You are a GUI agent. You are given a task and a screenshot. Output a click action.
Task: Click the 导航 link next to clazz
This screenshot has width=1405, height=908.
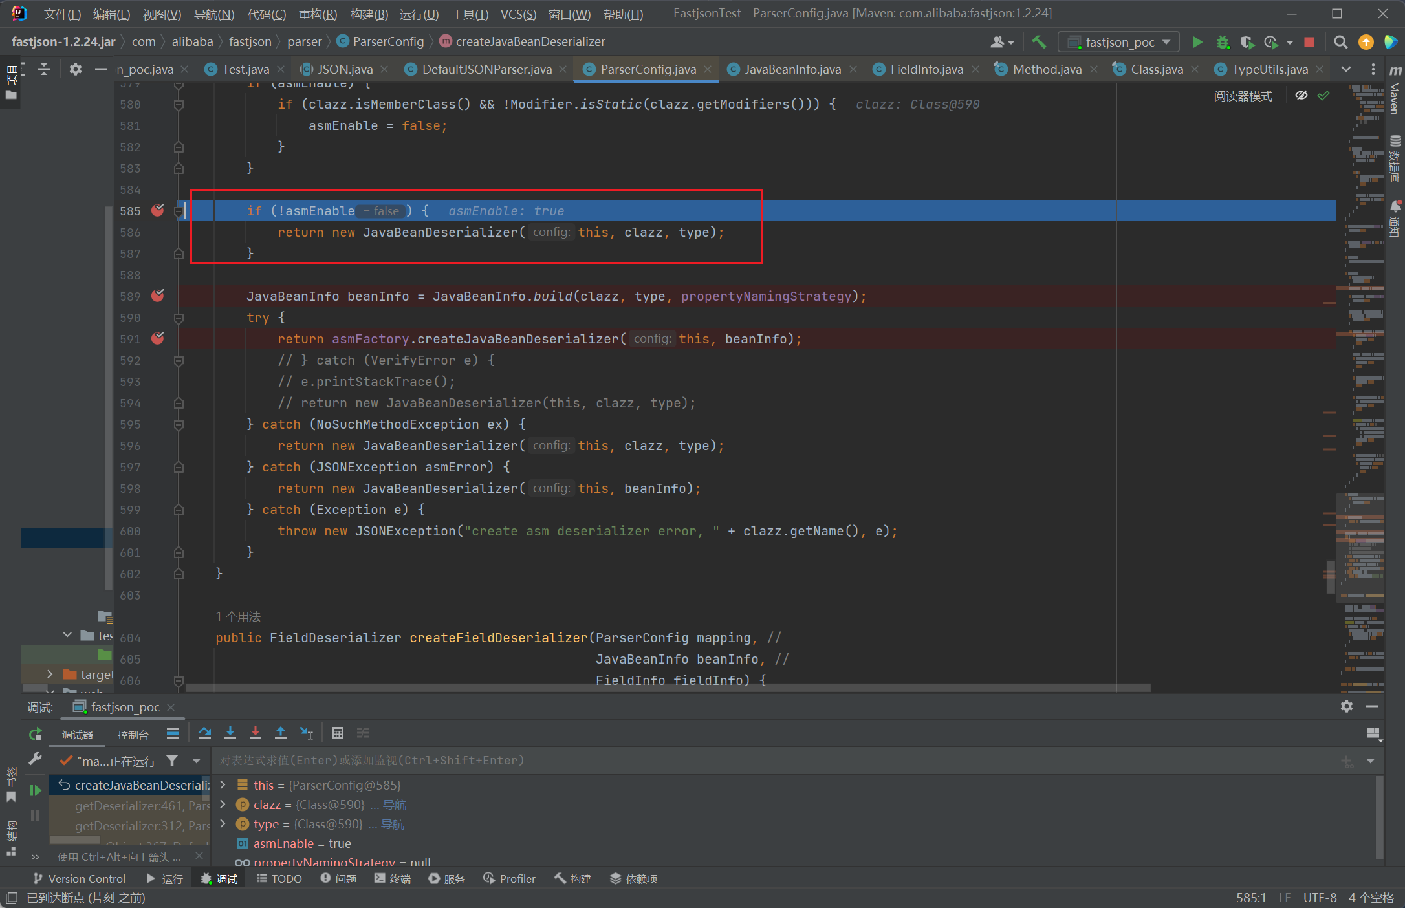click(x=395, y=805)
